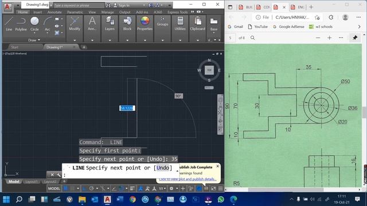Show more bookmarks with chevron in browser
This screenshot has width=367, height=206.
coord(360,27)
